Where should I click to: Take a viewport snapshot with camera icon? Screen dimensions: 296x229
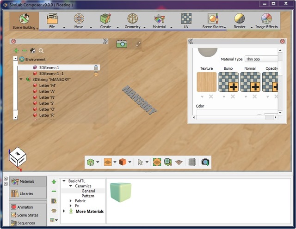tap(205, 162)
